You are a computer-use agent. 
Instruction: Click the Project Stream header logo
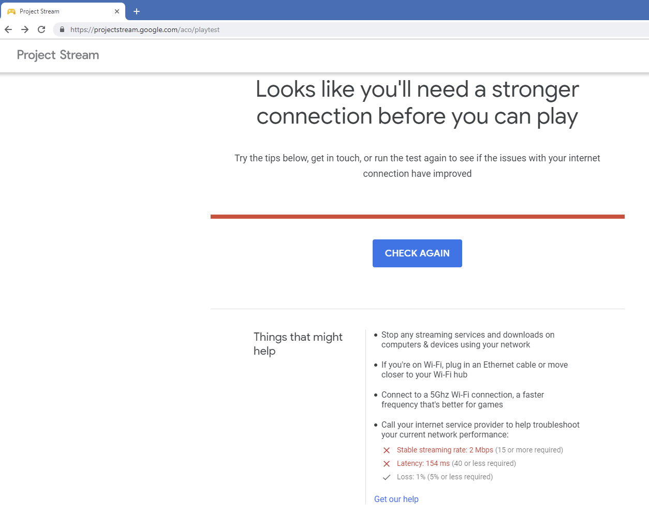click(58, 55)
